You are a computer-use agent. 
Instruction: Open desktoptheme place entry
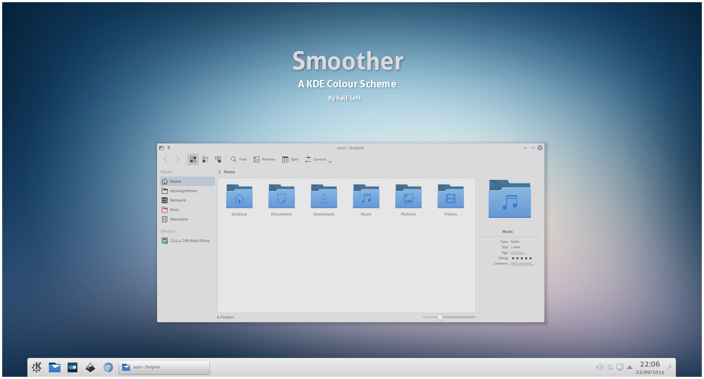[x=187, y=191]
